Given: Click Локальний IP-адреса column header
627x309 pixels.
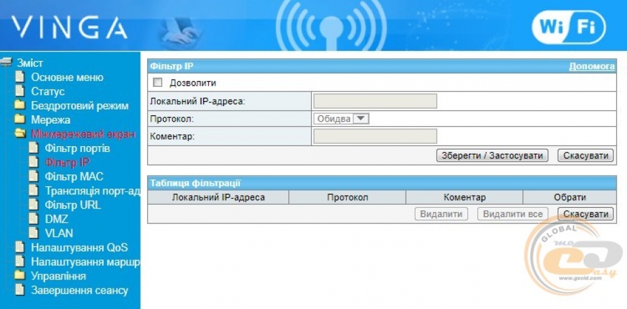Looking at the screenshot, I should pos(218,197).
